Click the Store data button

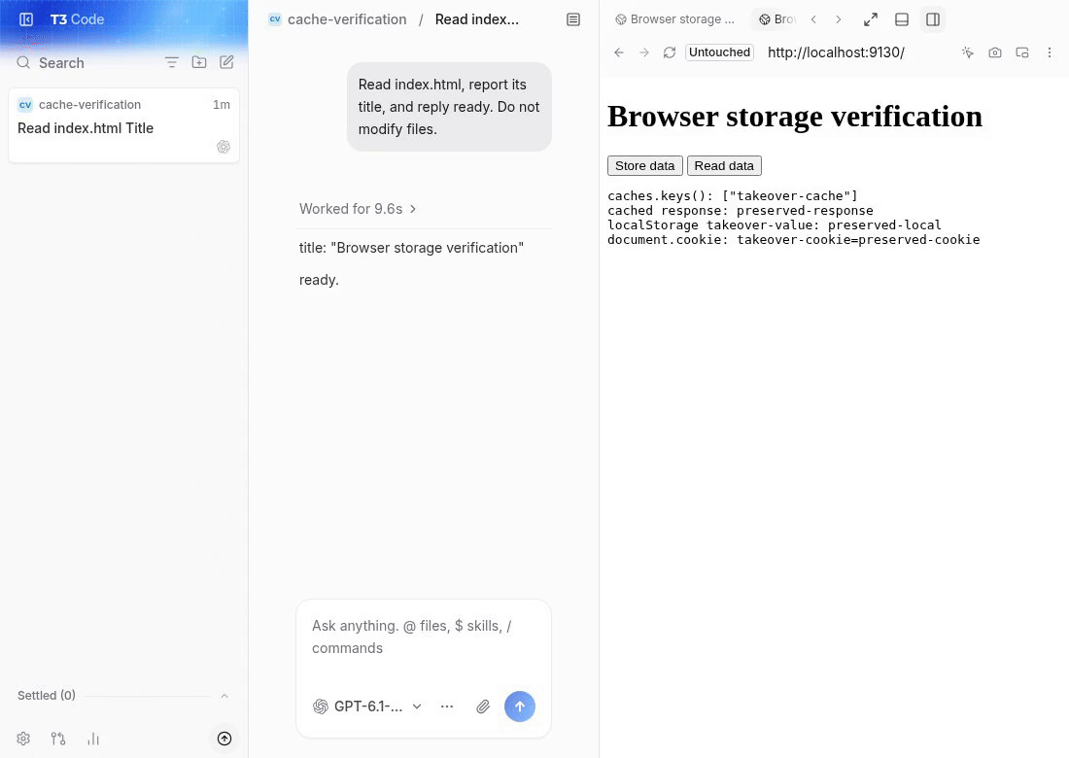pos(645,165)
